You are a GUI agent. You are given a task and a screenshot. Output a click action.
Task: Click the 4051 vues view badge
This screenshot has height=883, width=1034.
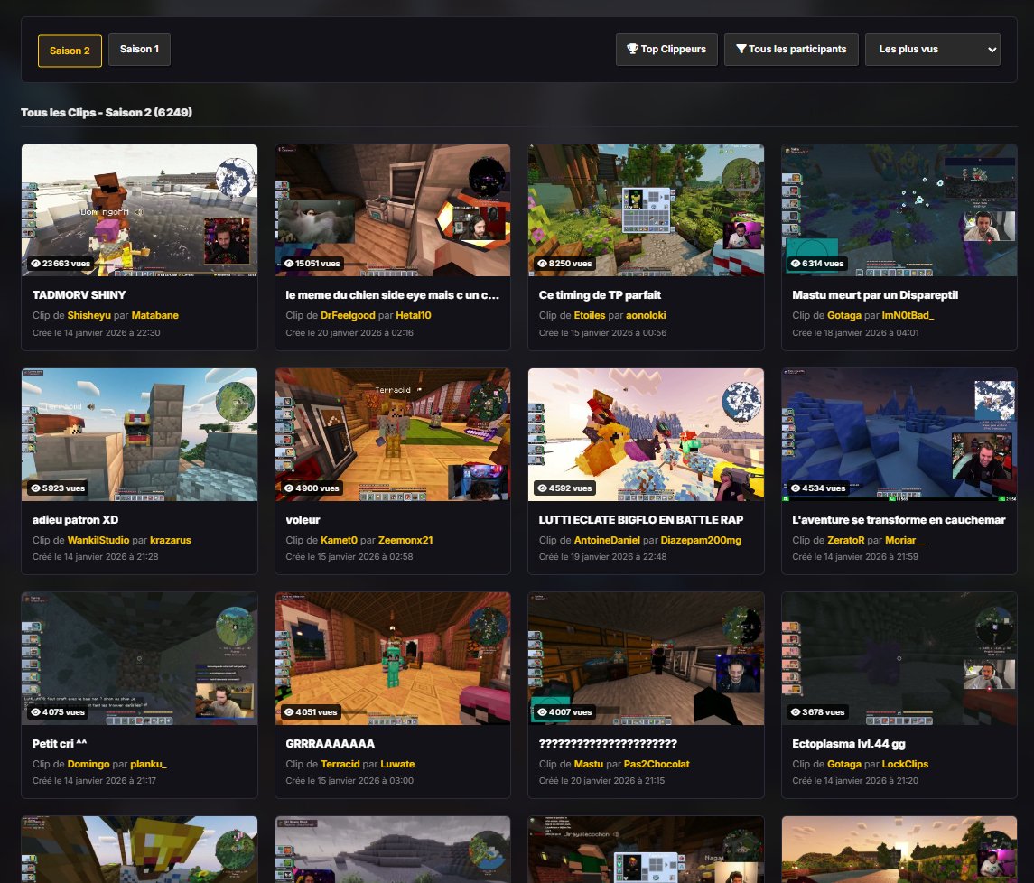coord(311,712)
